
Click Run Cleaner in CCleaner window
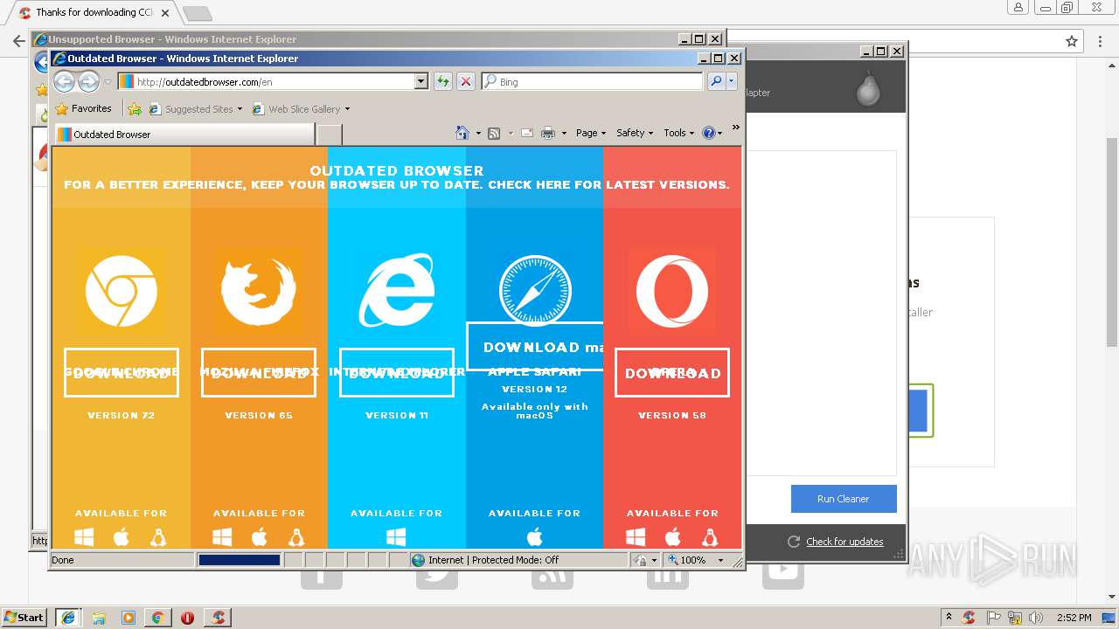[844, 499]
